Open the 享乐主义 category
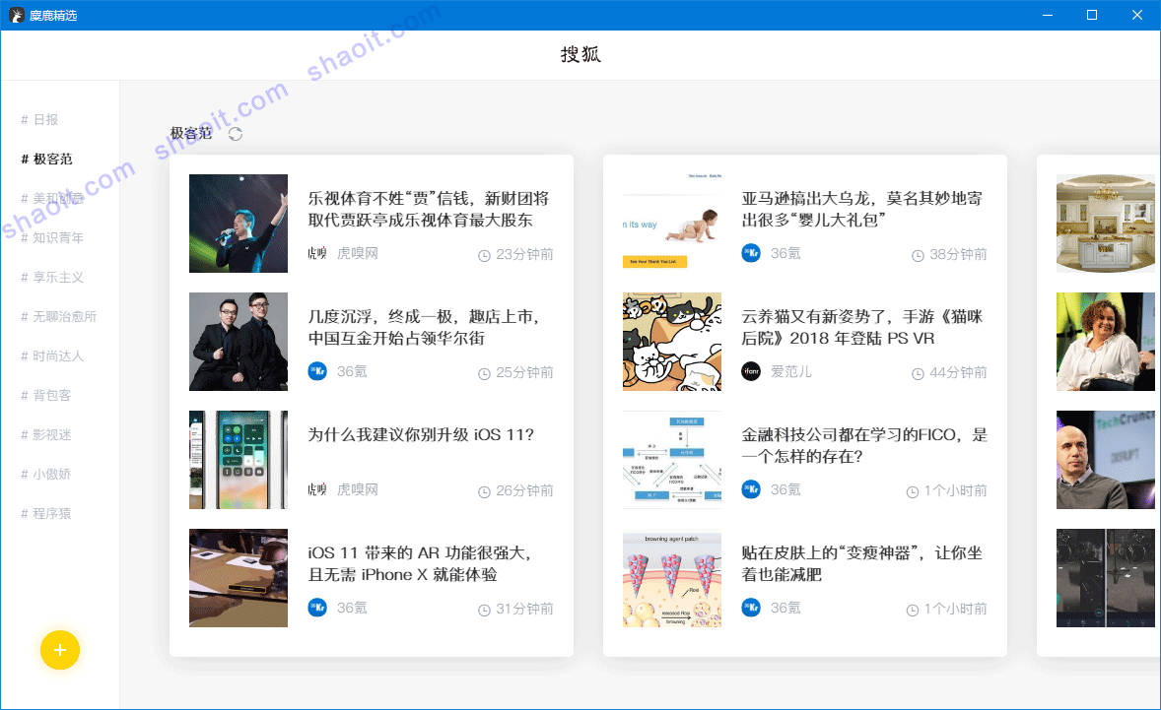 pyautogui.click(x=52, y=278)
